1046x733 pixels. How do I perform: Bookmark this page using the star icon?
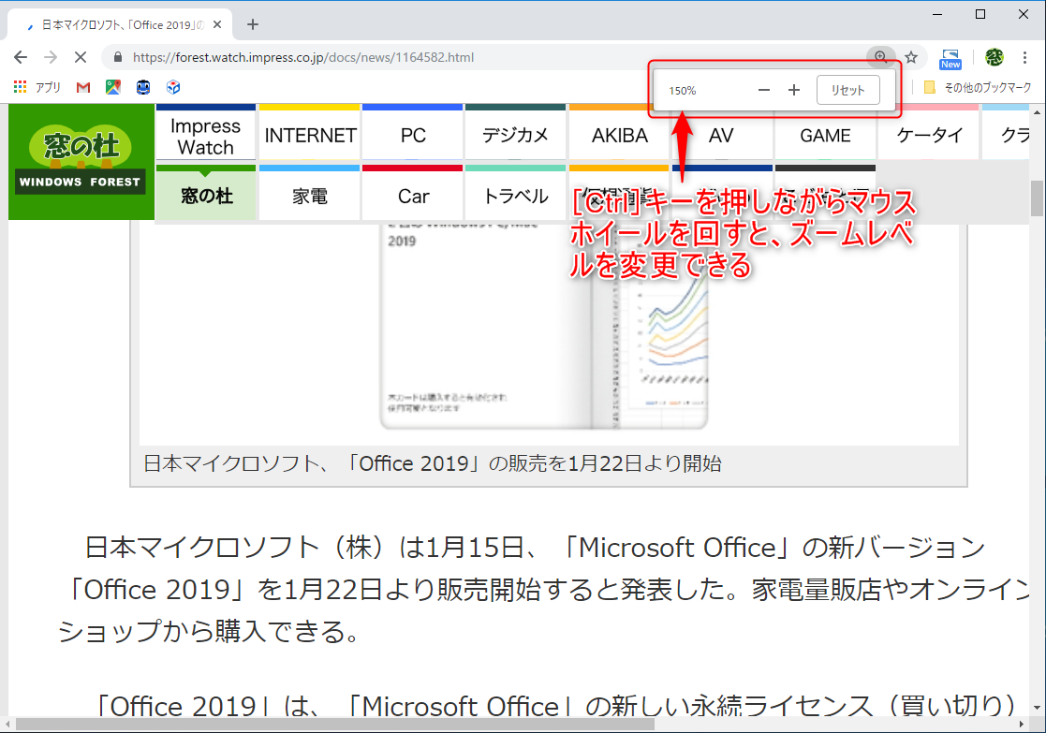(x=909, y=57)
